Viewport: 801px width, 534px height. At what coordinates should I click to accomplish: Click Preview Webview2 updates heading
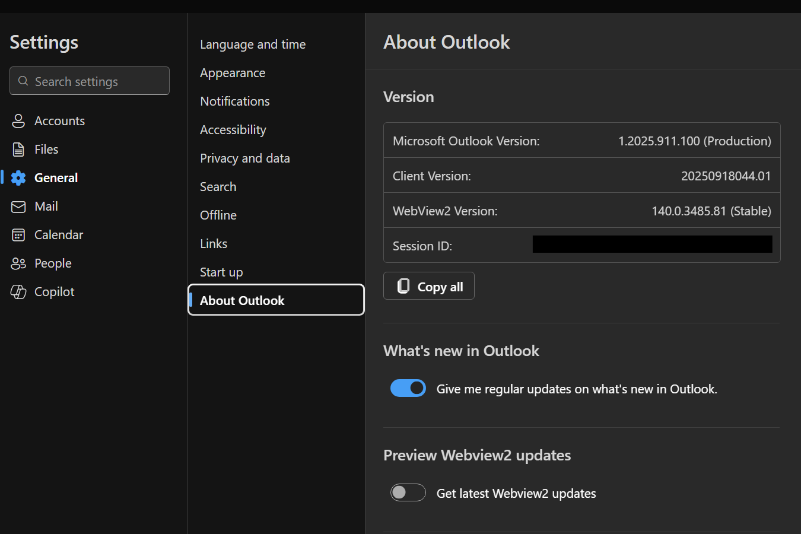click(x=477, y=455)
